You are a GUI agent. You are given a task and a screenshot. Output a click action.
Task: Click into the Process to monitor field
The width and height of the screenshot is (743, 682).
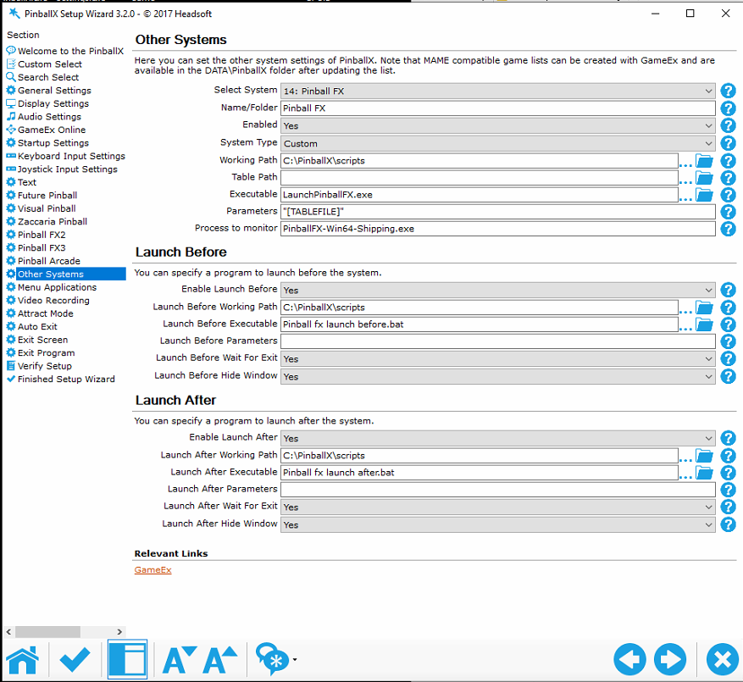[497, 229]
